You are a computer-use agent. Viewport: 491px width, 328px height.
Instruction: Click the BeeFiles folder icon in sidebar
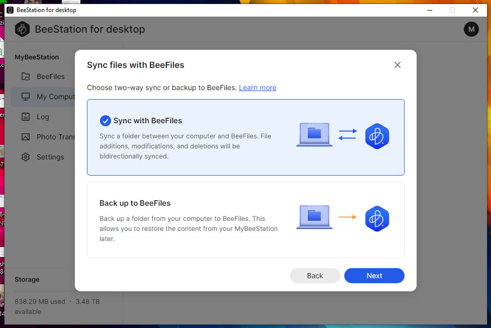click(x=26, y=76)
